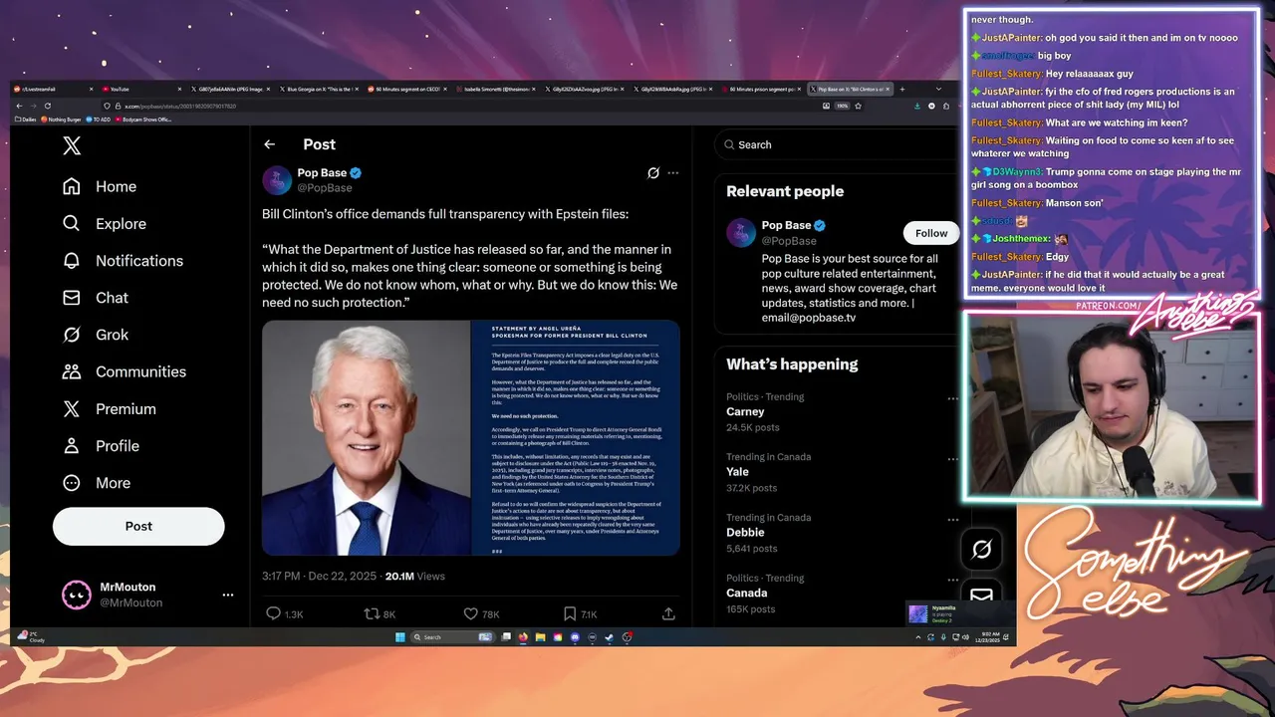Screen dimensions: 1275x717
Task: Bookmark this page with star icon
Action: (x=859, y=106)
